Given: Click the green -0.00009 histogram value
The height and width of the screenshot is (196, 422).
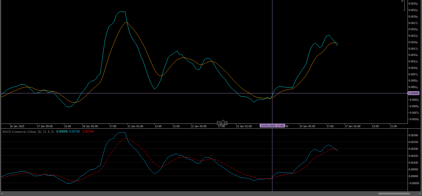Looking at the screenshot, I should coord(61,132).
